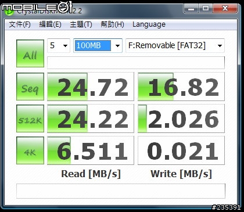Maximize the CrystalDiskMark window

coord(206,9)
